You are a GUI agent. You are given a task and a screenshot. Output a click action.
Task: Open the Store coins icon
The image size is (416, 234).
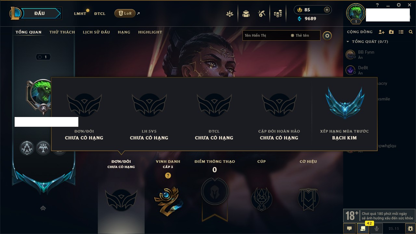pyautogui.click(x=278, y=14)
